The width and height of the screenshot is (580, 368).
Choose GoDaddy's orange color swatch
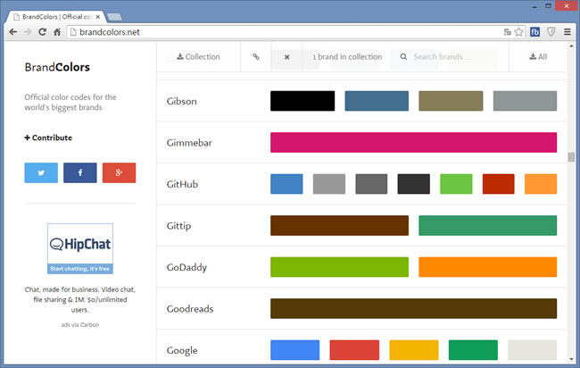pyautogui.click(x=487, y=267)
